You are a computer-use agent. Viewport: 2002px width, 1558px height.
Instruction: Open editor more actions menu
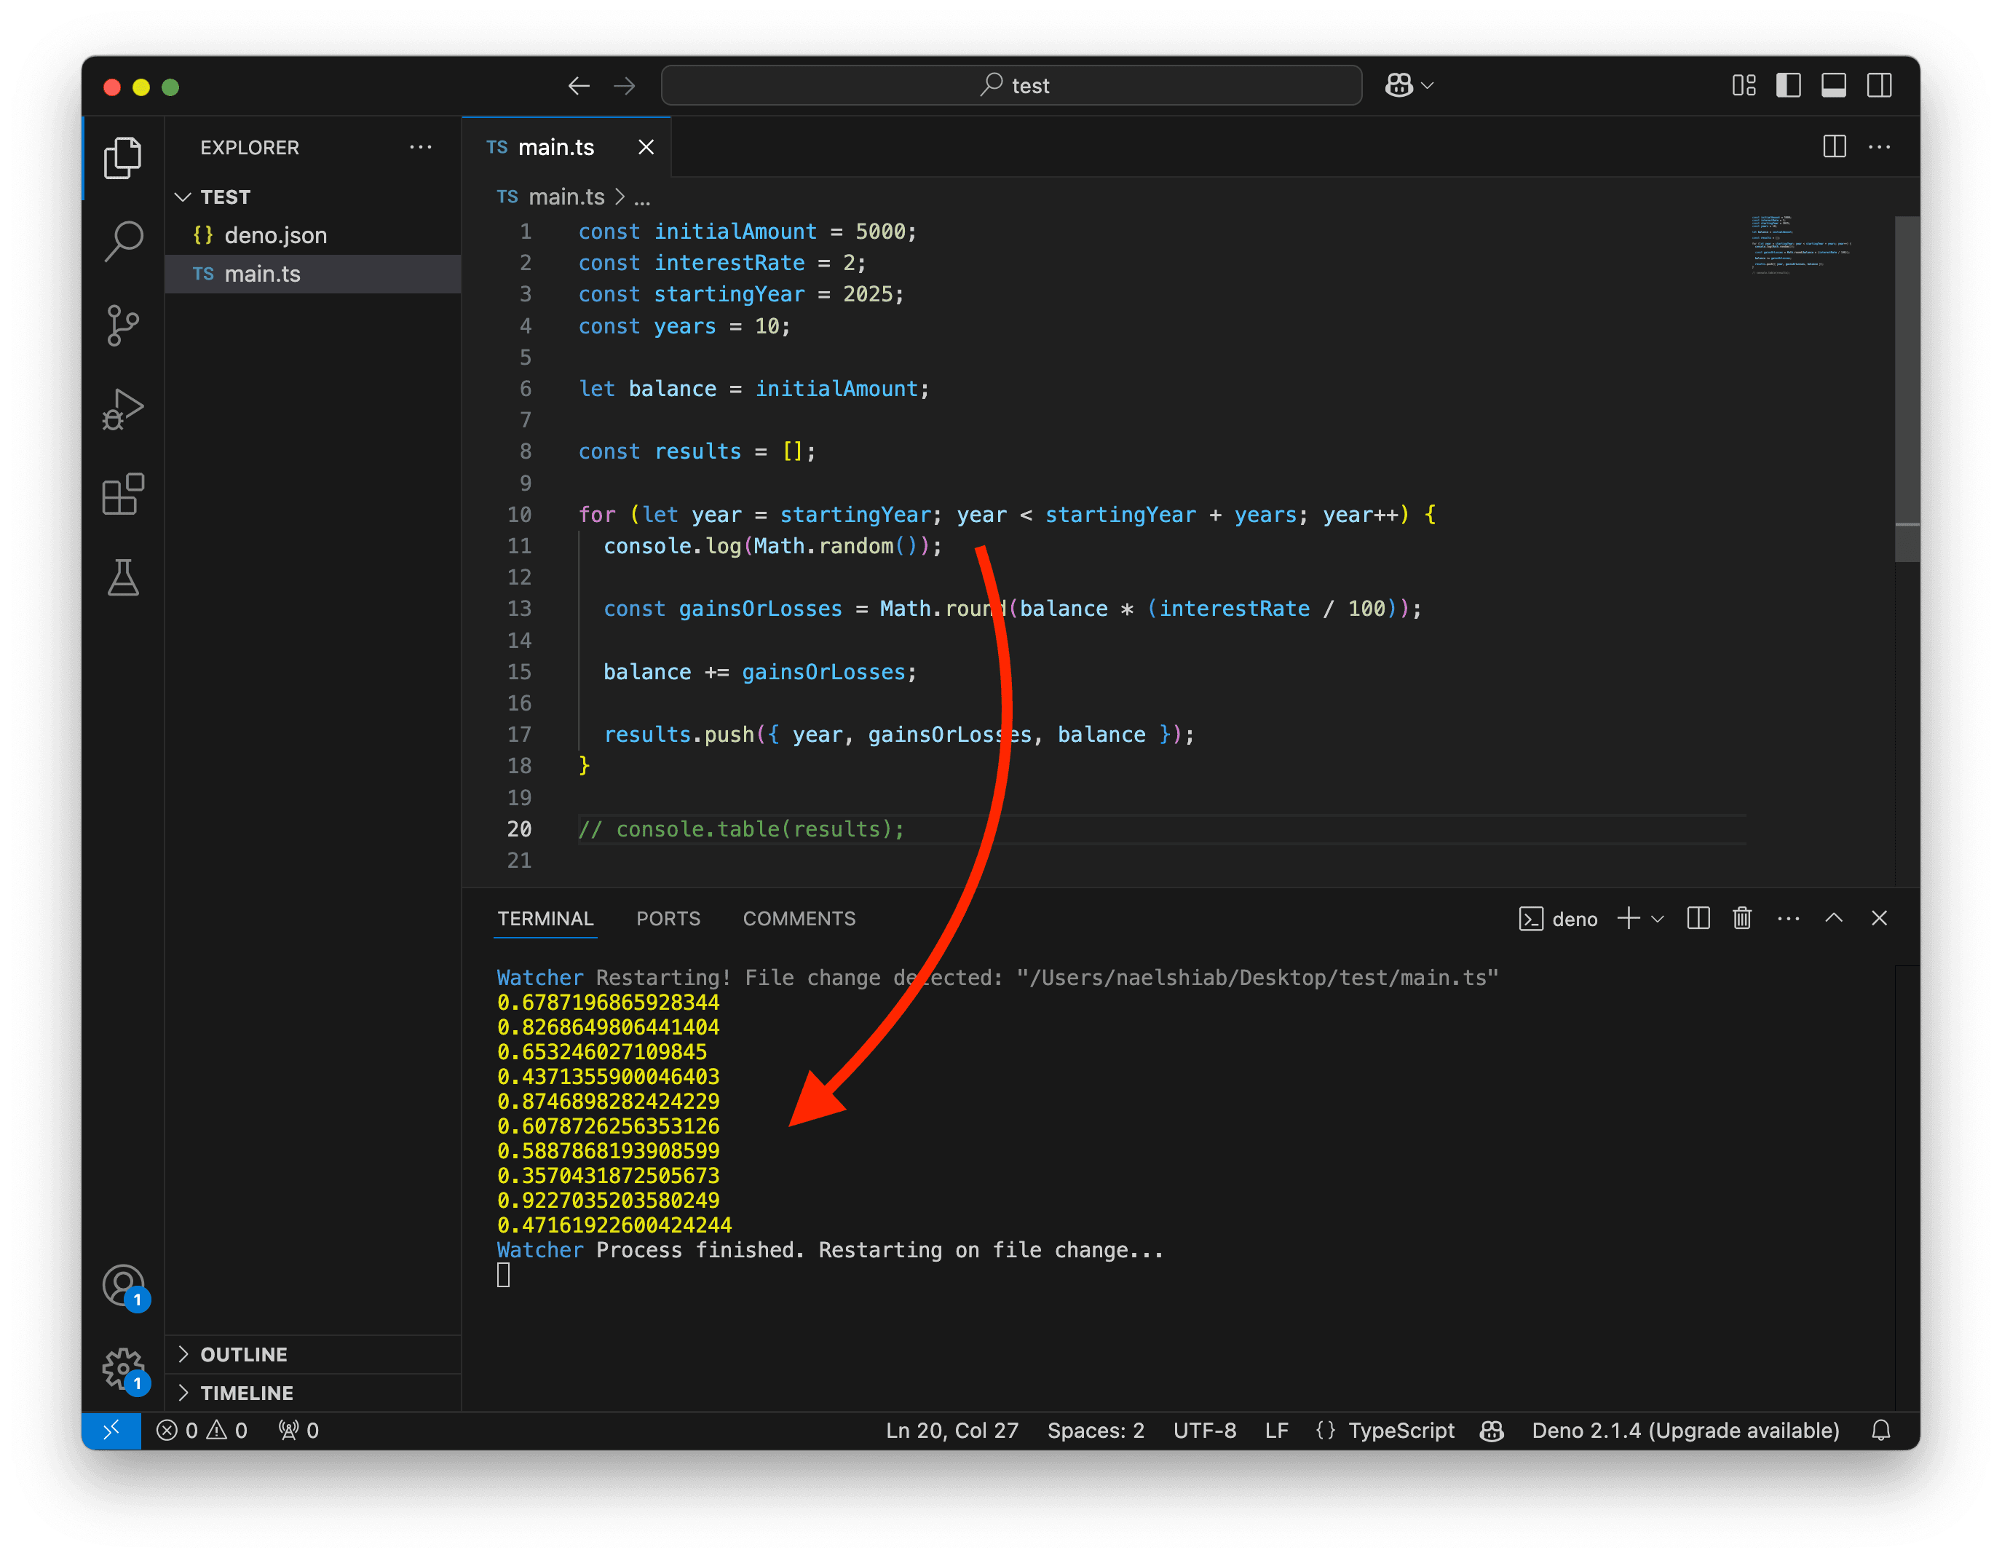[1879, 146]
